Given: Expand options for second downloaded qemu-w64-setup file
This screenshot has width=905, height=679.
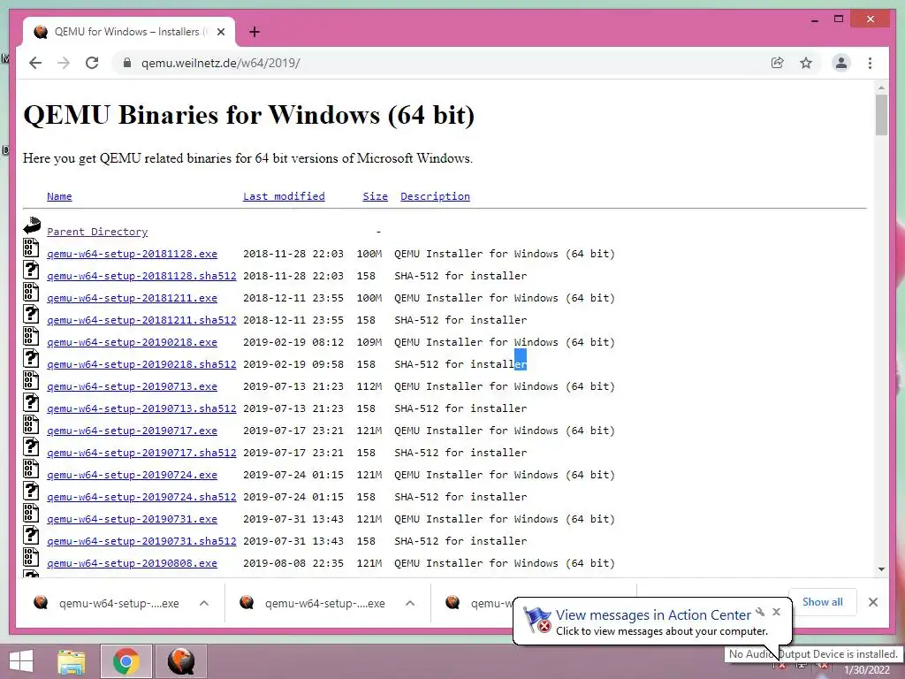Looking at the screenshot, I should (x=410, y=603).
